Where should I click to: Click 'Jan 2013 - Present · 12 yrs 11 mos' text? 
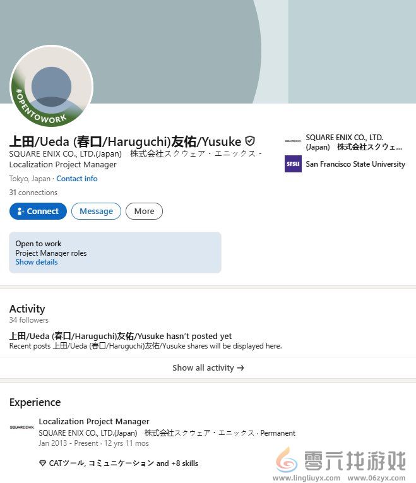click(x=93, y=443)
